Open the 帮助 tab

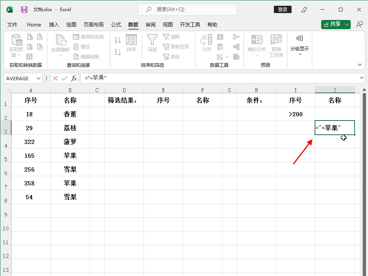click(x=212, y=25)
